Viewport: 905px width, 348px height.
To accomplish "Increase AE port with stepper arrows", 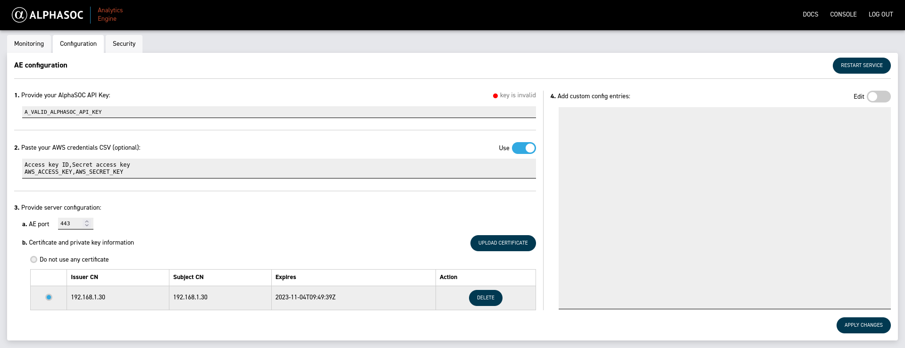I will (x=87, y=221).
